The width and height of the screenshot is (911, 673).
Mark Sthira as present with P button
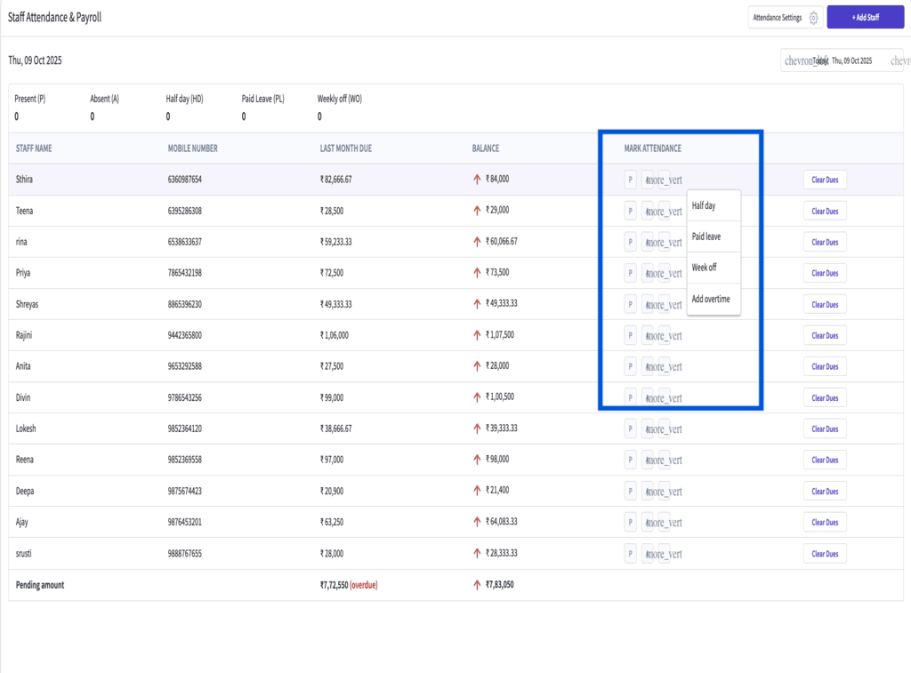(631, 180)
